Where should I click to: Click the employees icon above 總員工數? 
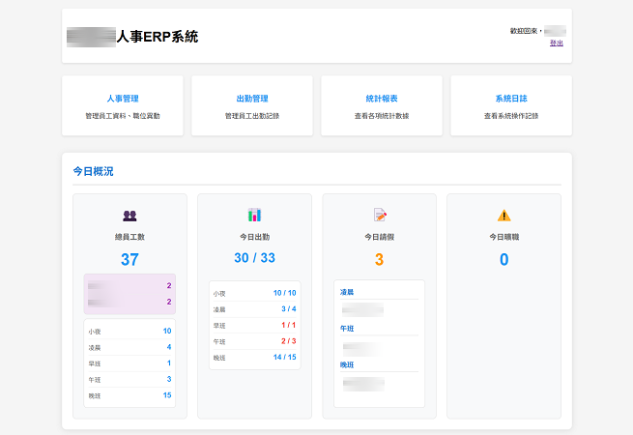click(129, 216)
